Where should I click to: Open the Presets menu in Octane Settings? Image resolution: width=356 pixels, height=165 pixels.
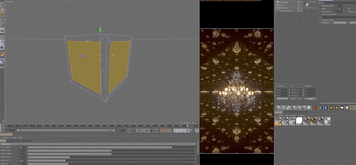point(14,138)
